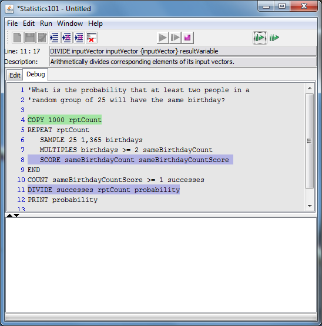
Task: Expand the editor pane with the down arrow
Action: (16, 215)
